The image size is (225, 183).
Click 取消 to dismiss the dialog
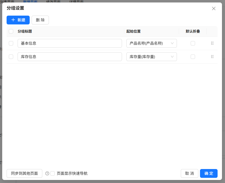189,173
